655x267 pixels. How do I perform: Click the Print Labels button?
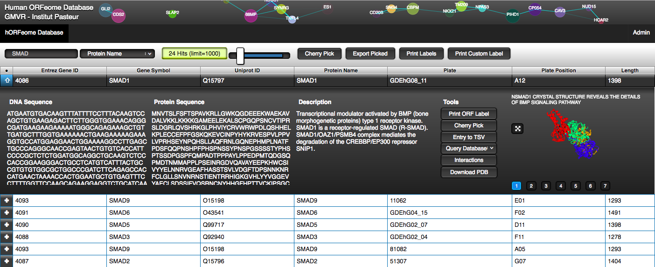point(421,54)
